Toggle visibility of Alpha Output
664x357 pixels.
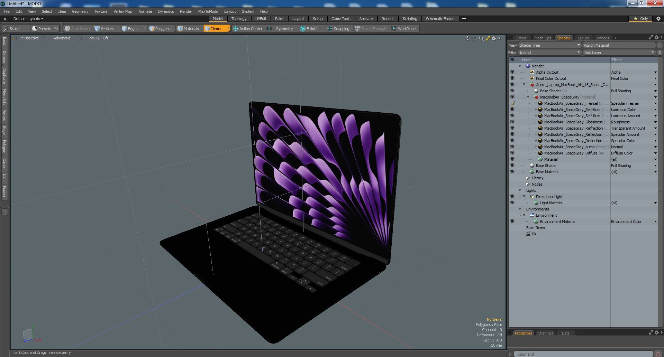[x=512, y=72]
